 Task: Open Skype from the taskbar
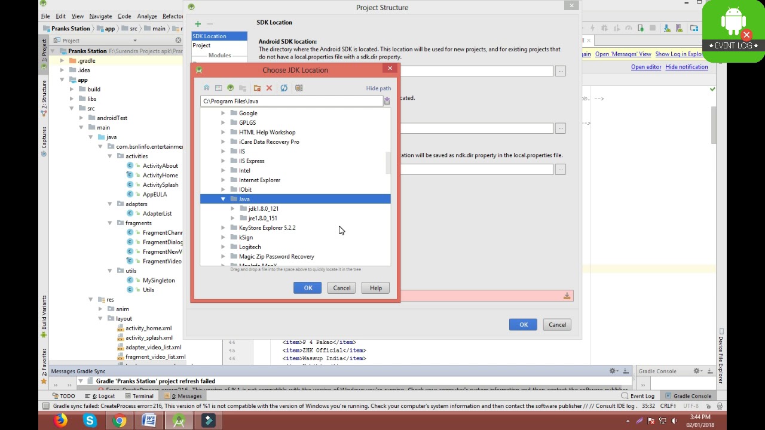pos(90,420)
